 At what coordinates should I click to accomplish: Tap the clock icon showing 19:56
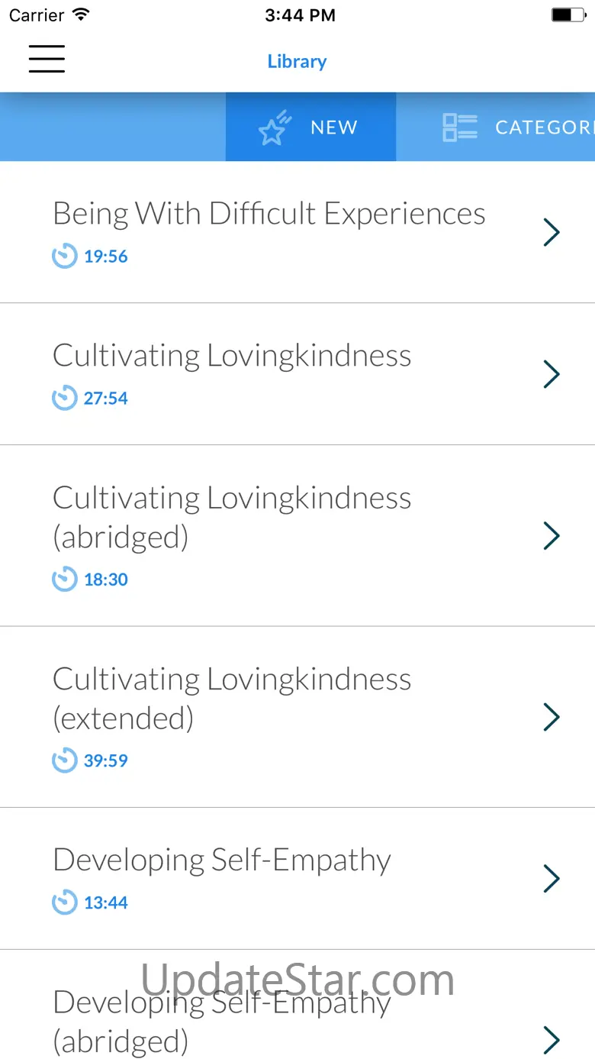[x=65, y=256]
